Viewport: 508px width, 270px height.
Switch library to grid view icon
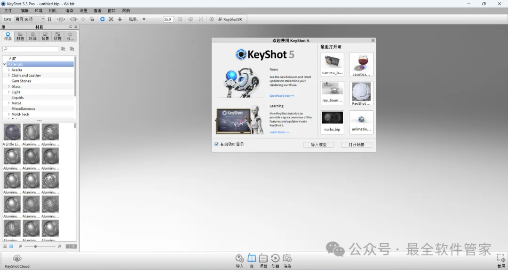(11, 247)
